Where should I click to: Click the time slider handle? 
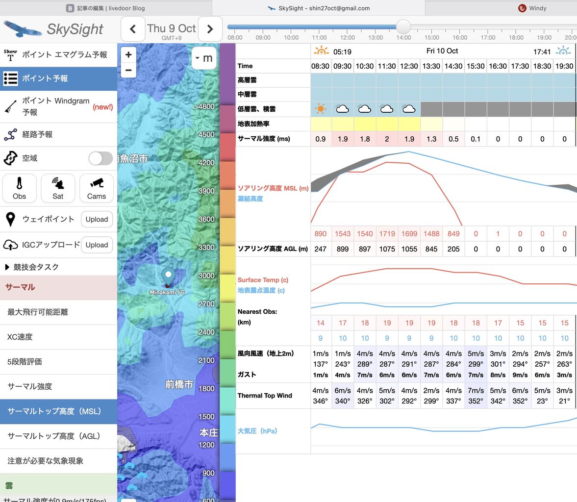pyautogui.click(x=403, y=26)
